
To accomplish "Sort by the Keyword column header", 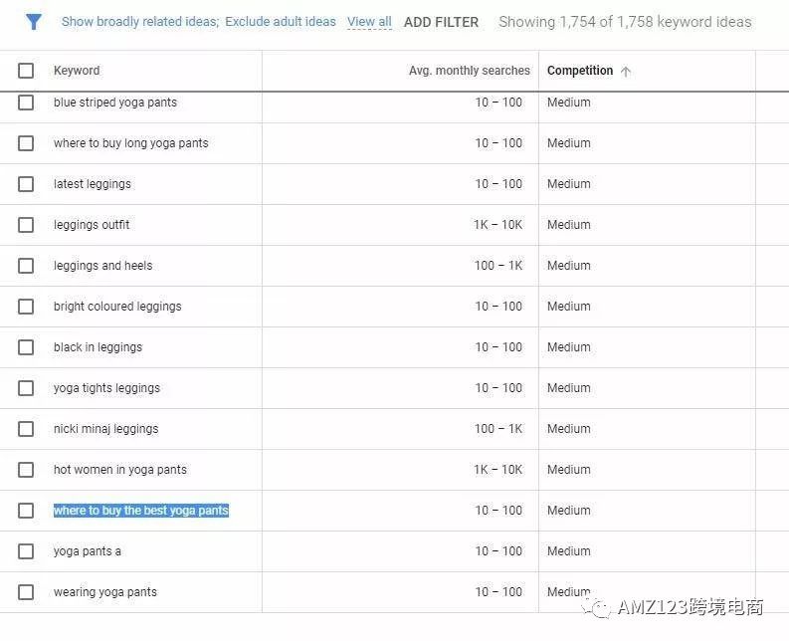I will (x=77, y=71).
